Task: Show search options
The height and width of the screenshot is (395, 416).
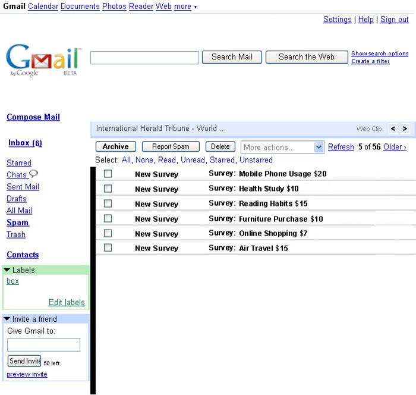Action: click(x=380, y=54)
